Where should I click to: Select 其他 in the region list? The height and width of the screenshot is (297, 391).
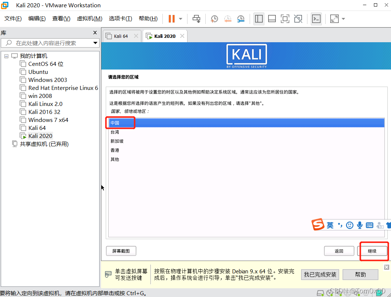point(246,159)
